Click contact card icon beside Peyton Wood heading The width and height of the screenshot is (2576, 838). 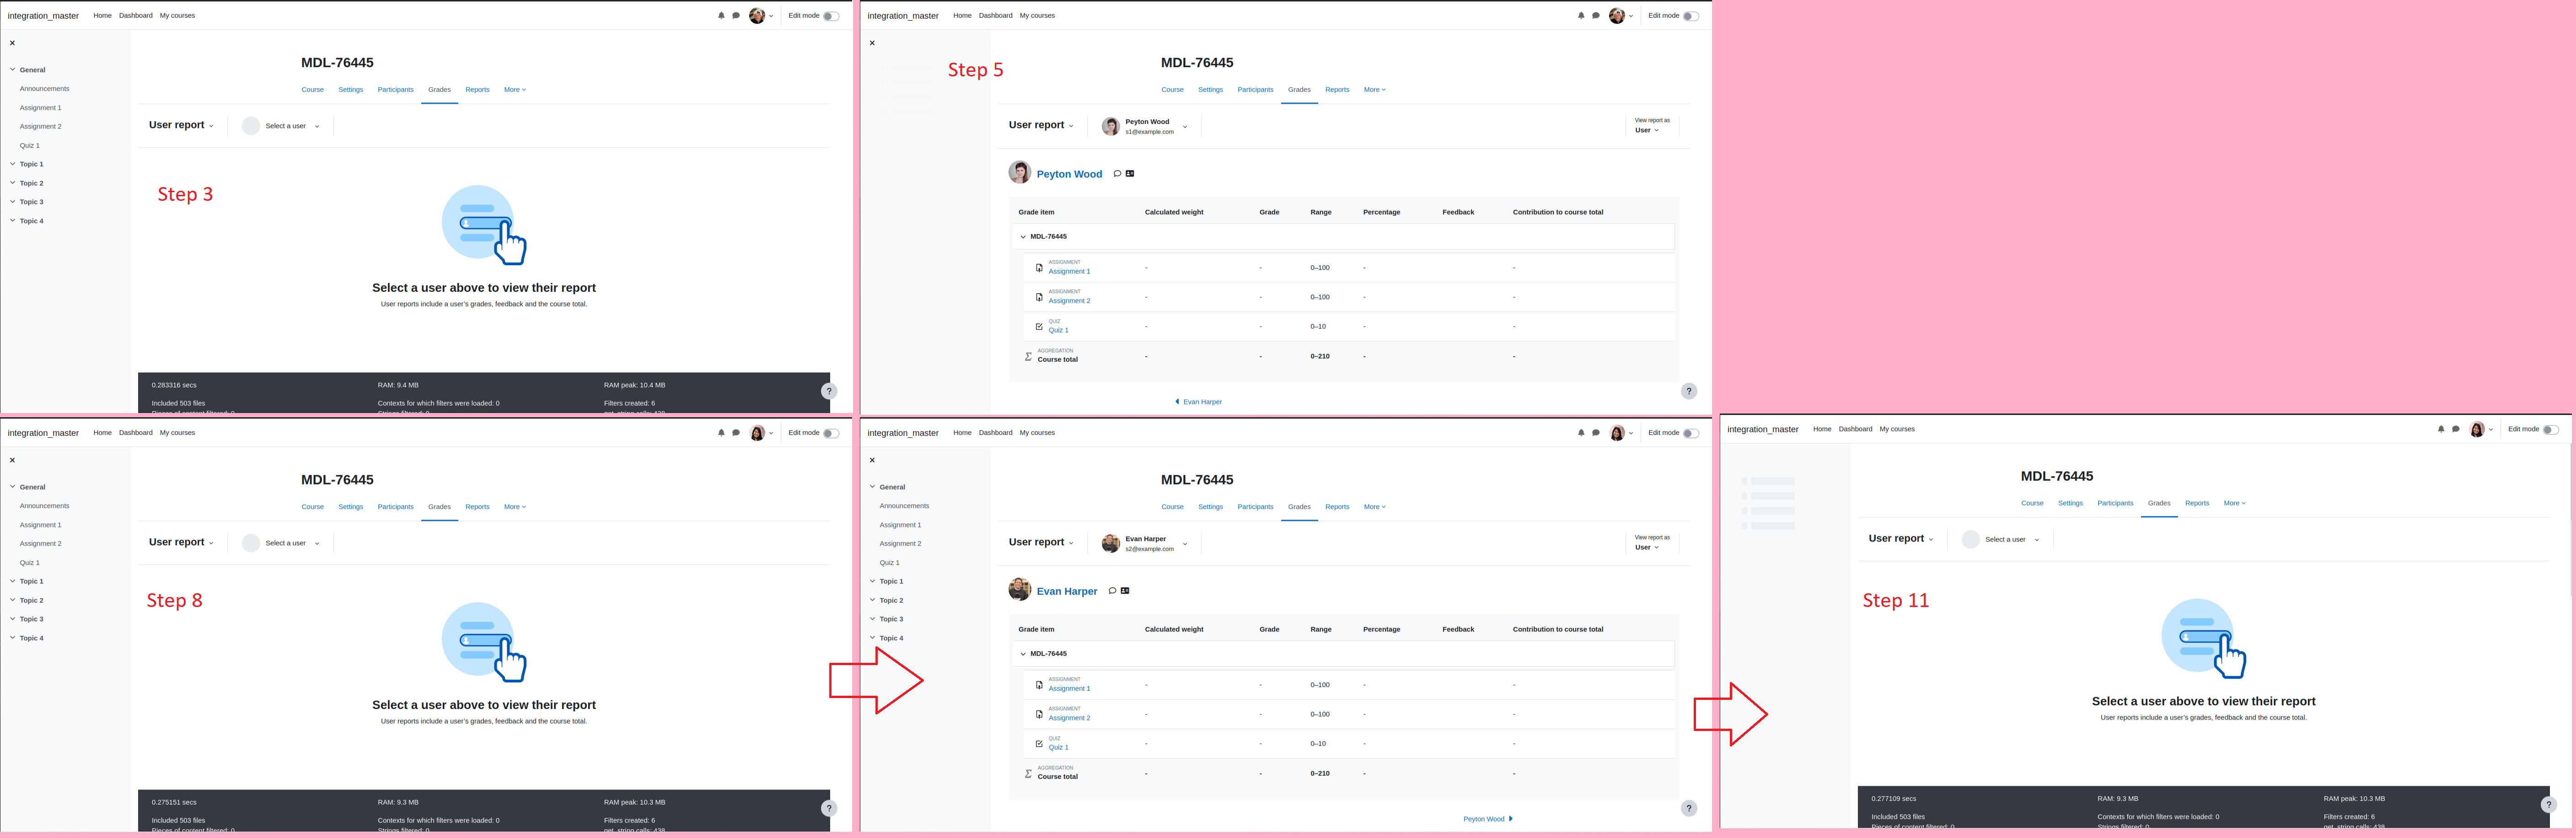click(1130, 174)
